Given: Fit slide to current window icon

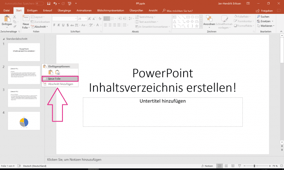Looking at the screenshot, I should click(x=281, y=166).
